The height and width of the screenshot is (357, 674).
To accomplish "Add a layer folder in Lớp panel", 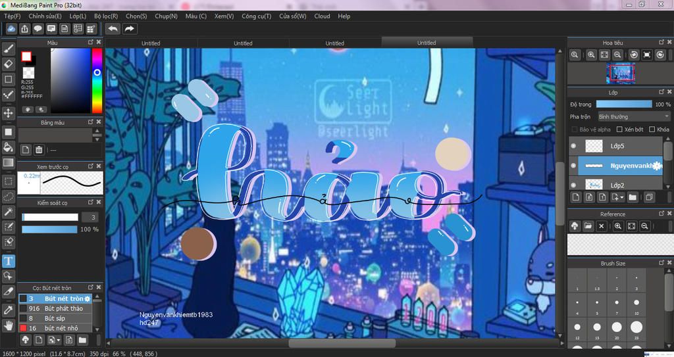I will 633,197.
